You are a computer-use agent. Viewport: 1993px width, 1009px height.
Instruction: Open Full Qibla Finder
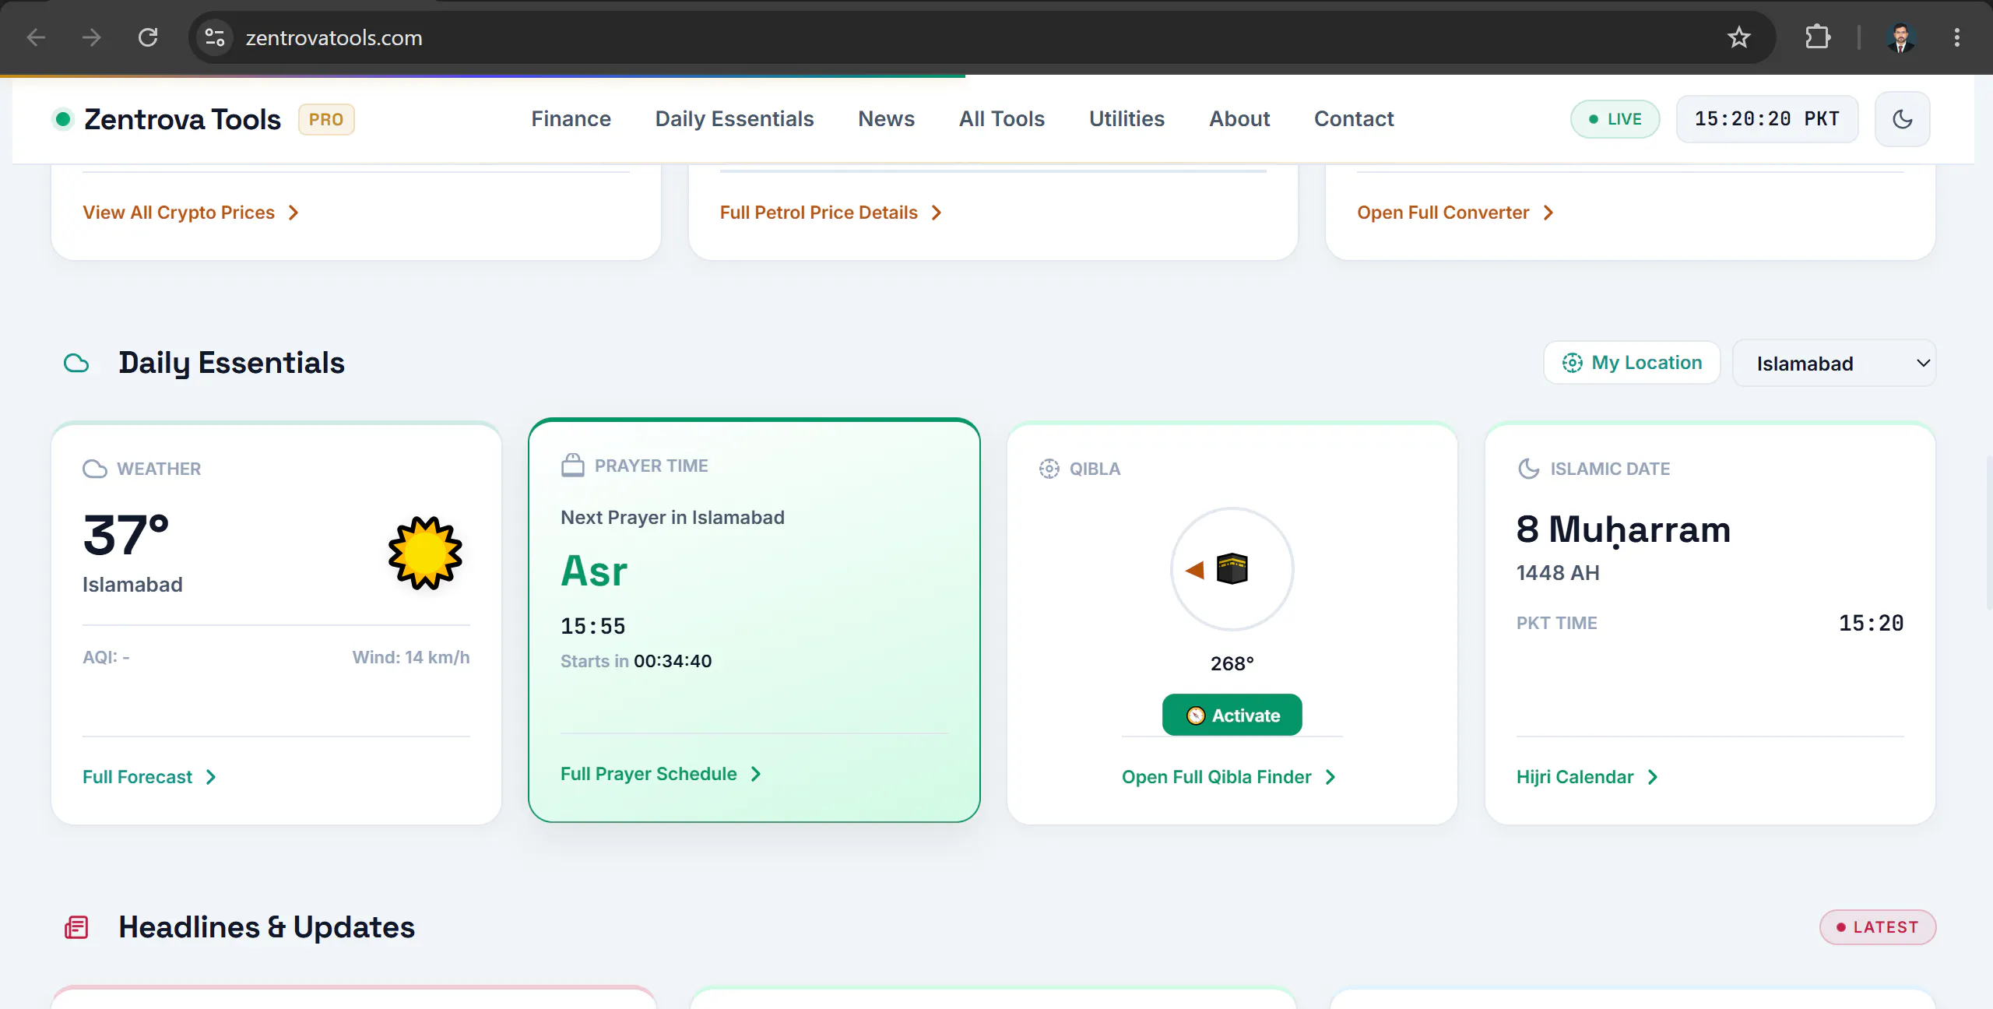pyautogui.click(x=1228, y=777)
